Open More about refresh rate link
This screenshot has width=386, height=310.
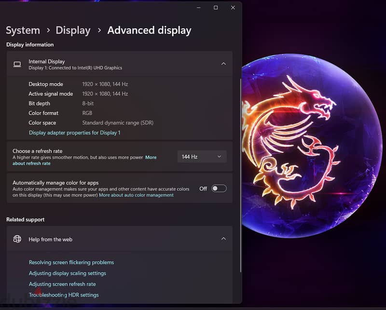(x=151, y=157)
